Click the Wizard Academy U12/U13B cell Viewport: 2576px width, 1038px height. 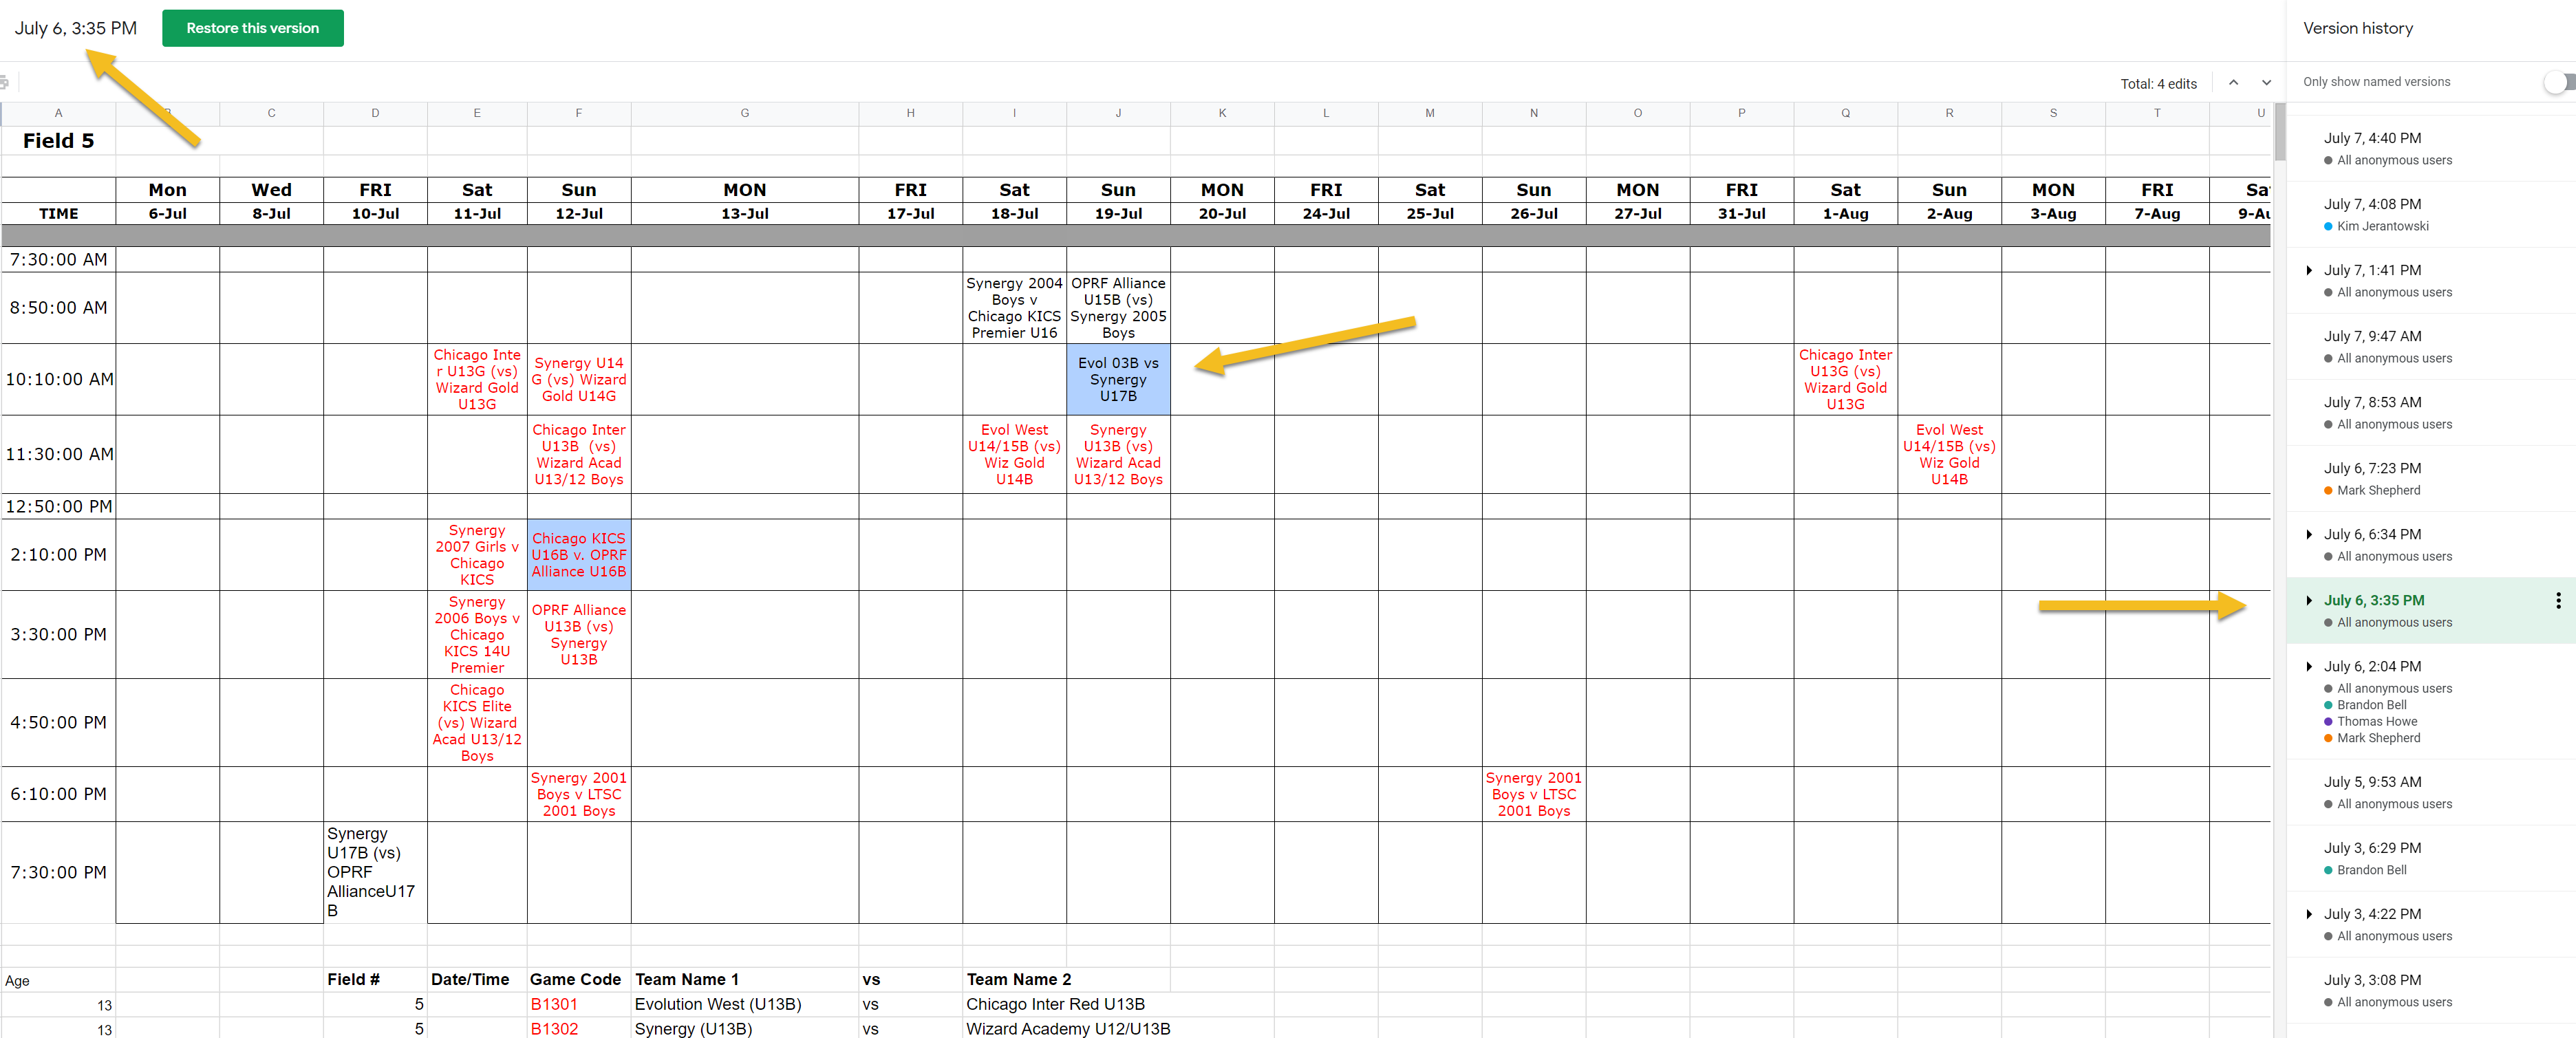(1068, 1029)
